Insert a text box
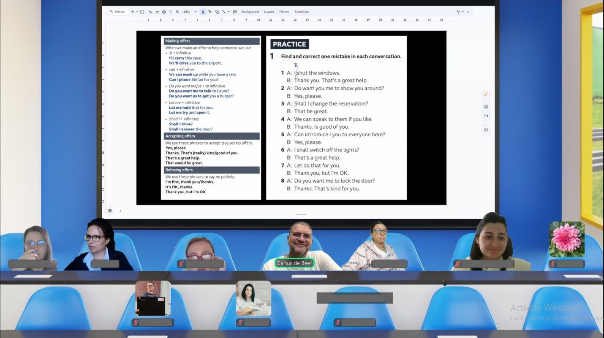 point(210,12)
